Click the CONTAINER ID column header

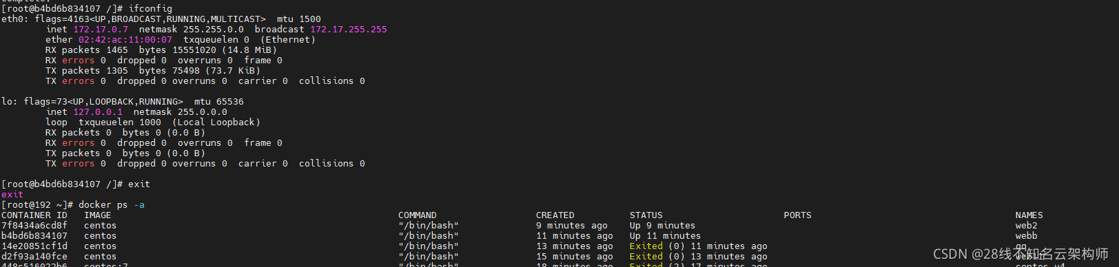34,215
